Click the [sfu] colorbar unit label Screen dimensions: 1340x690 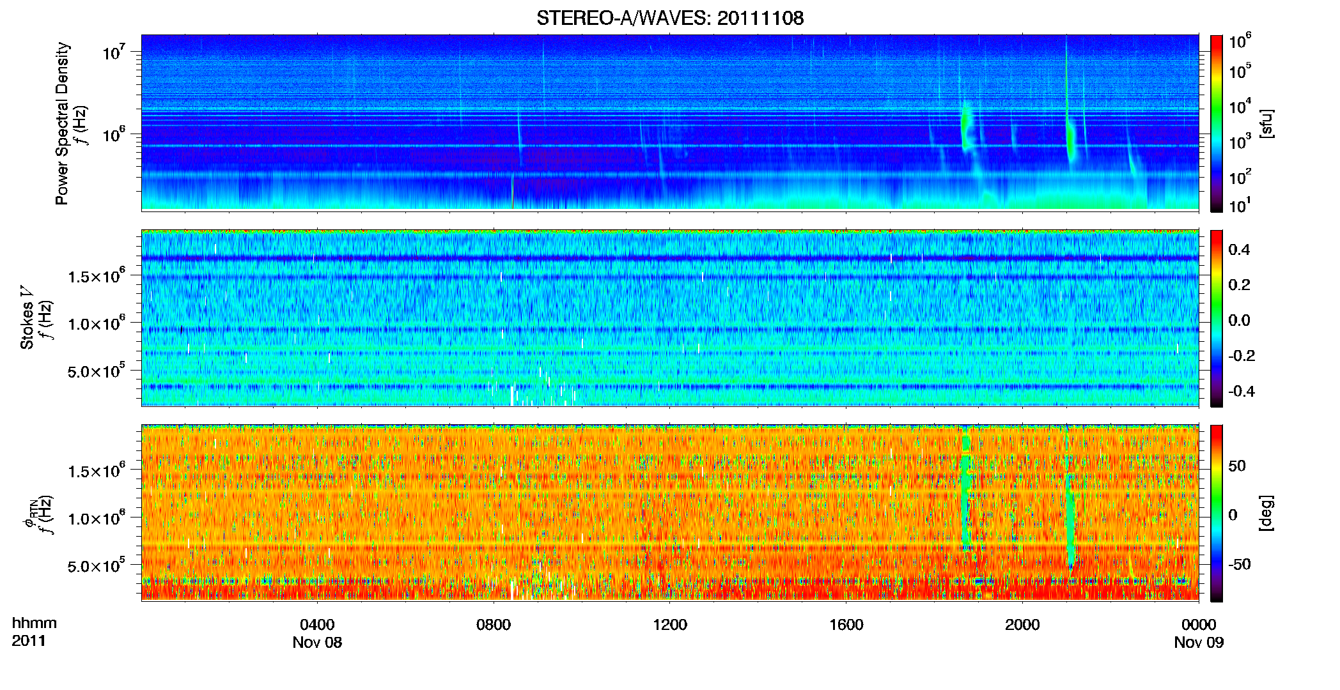[x=1266, y=123]
